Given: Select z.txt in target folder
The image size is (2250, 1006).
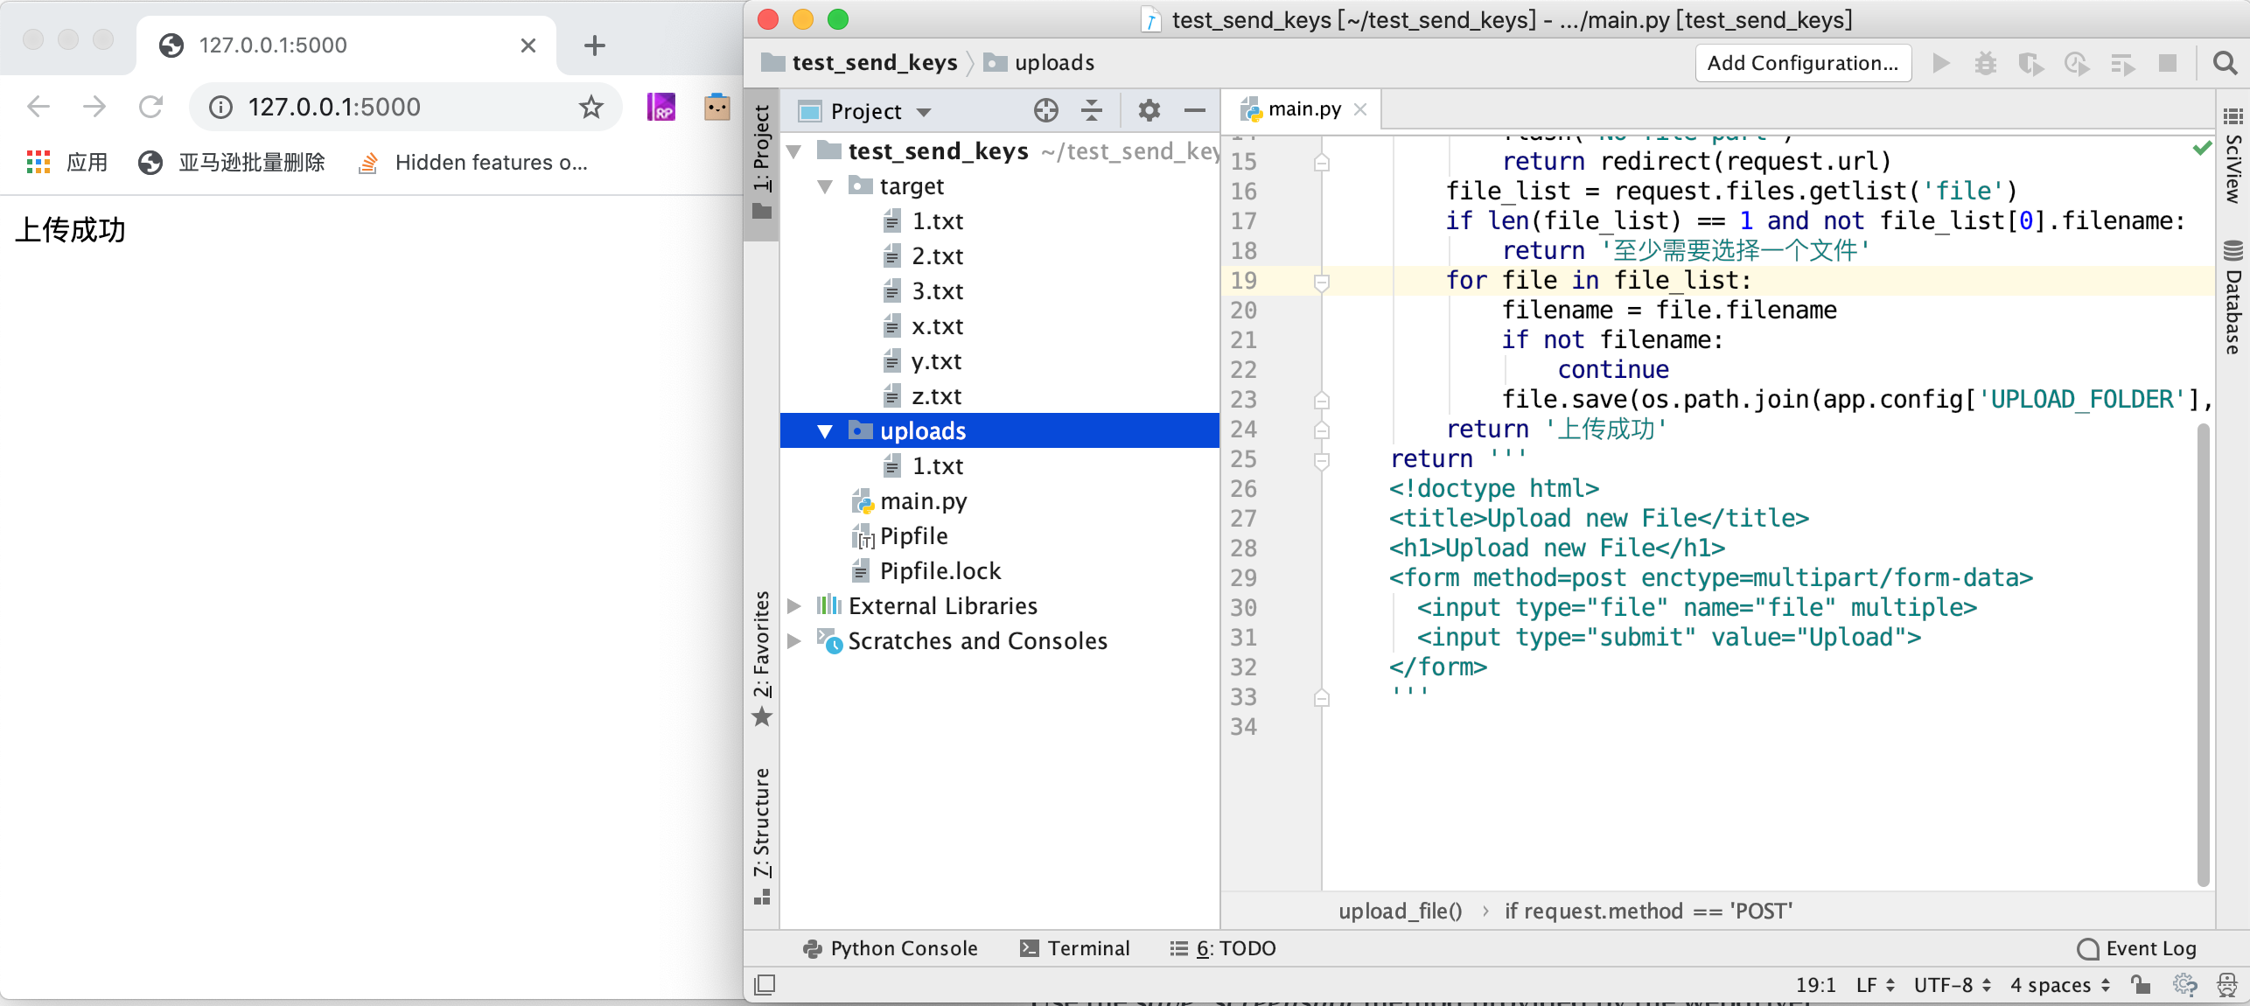Looking at the screenshot, I should [923, 396].
